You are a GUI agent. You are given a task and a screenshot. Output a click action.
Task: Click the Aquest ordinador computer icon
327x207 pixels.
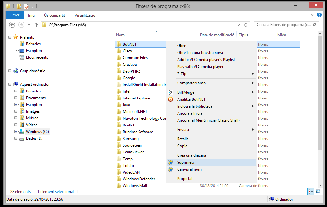click(16, 84)
